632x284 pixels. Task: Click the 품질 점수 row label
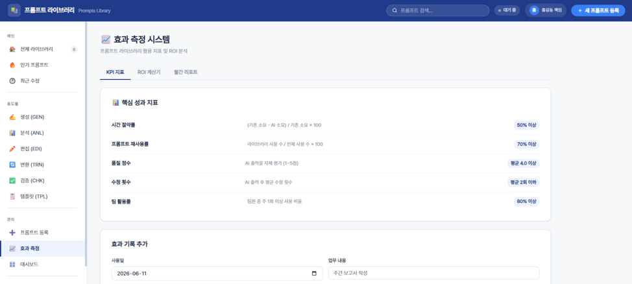121,163
